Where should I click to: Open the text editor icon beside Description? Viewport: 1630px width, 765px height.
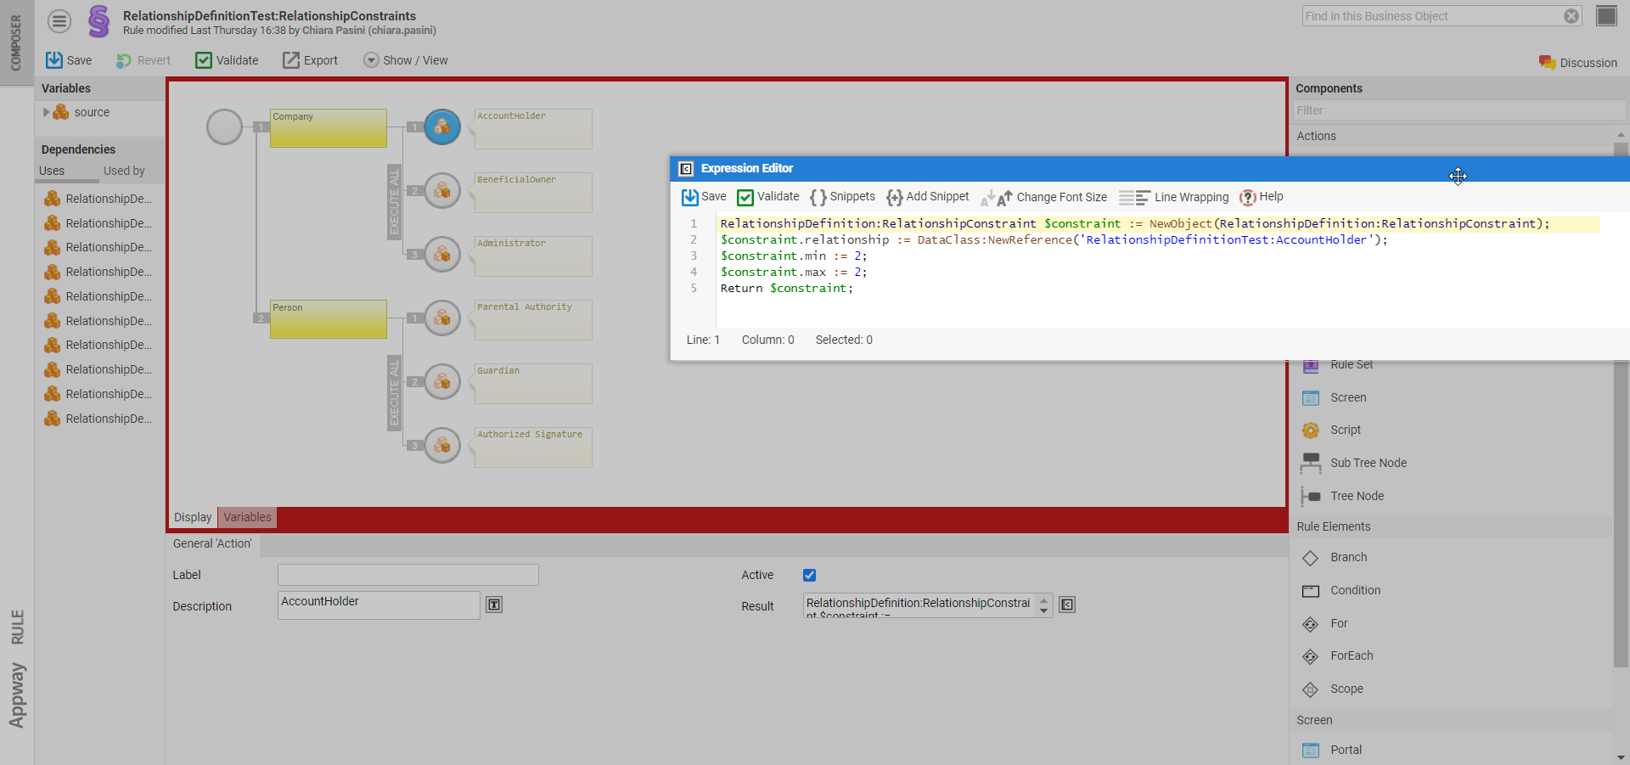tap(494, 605)
